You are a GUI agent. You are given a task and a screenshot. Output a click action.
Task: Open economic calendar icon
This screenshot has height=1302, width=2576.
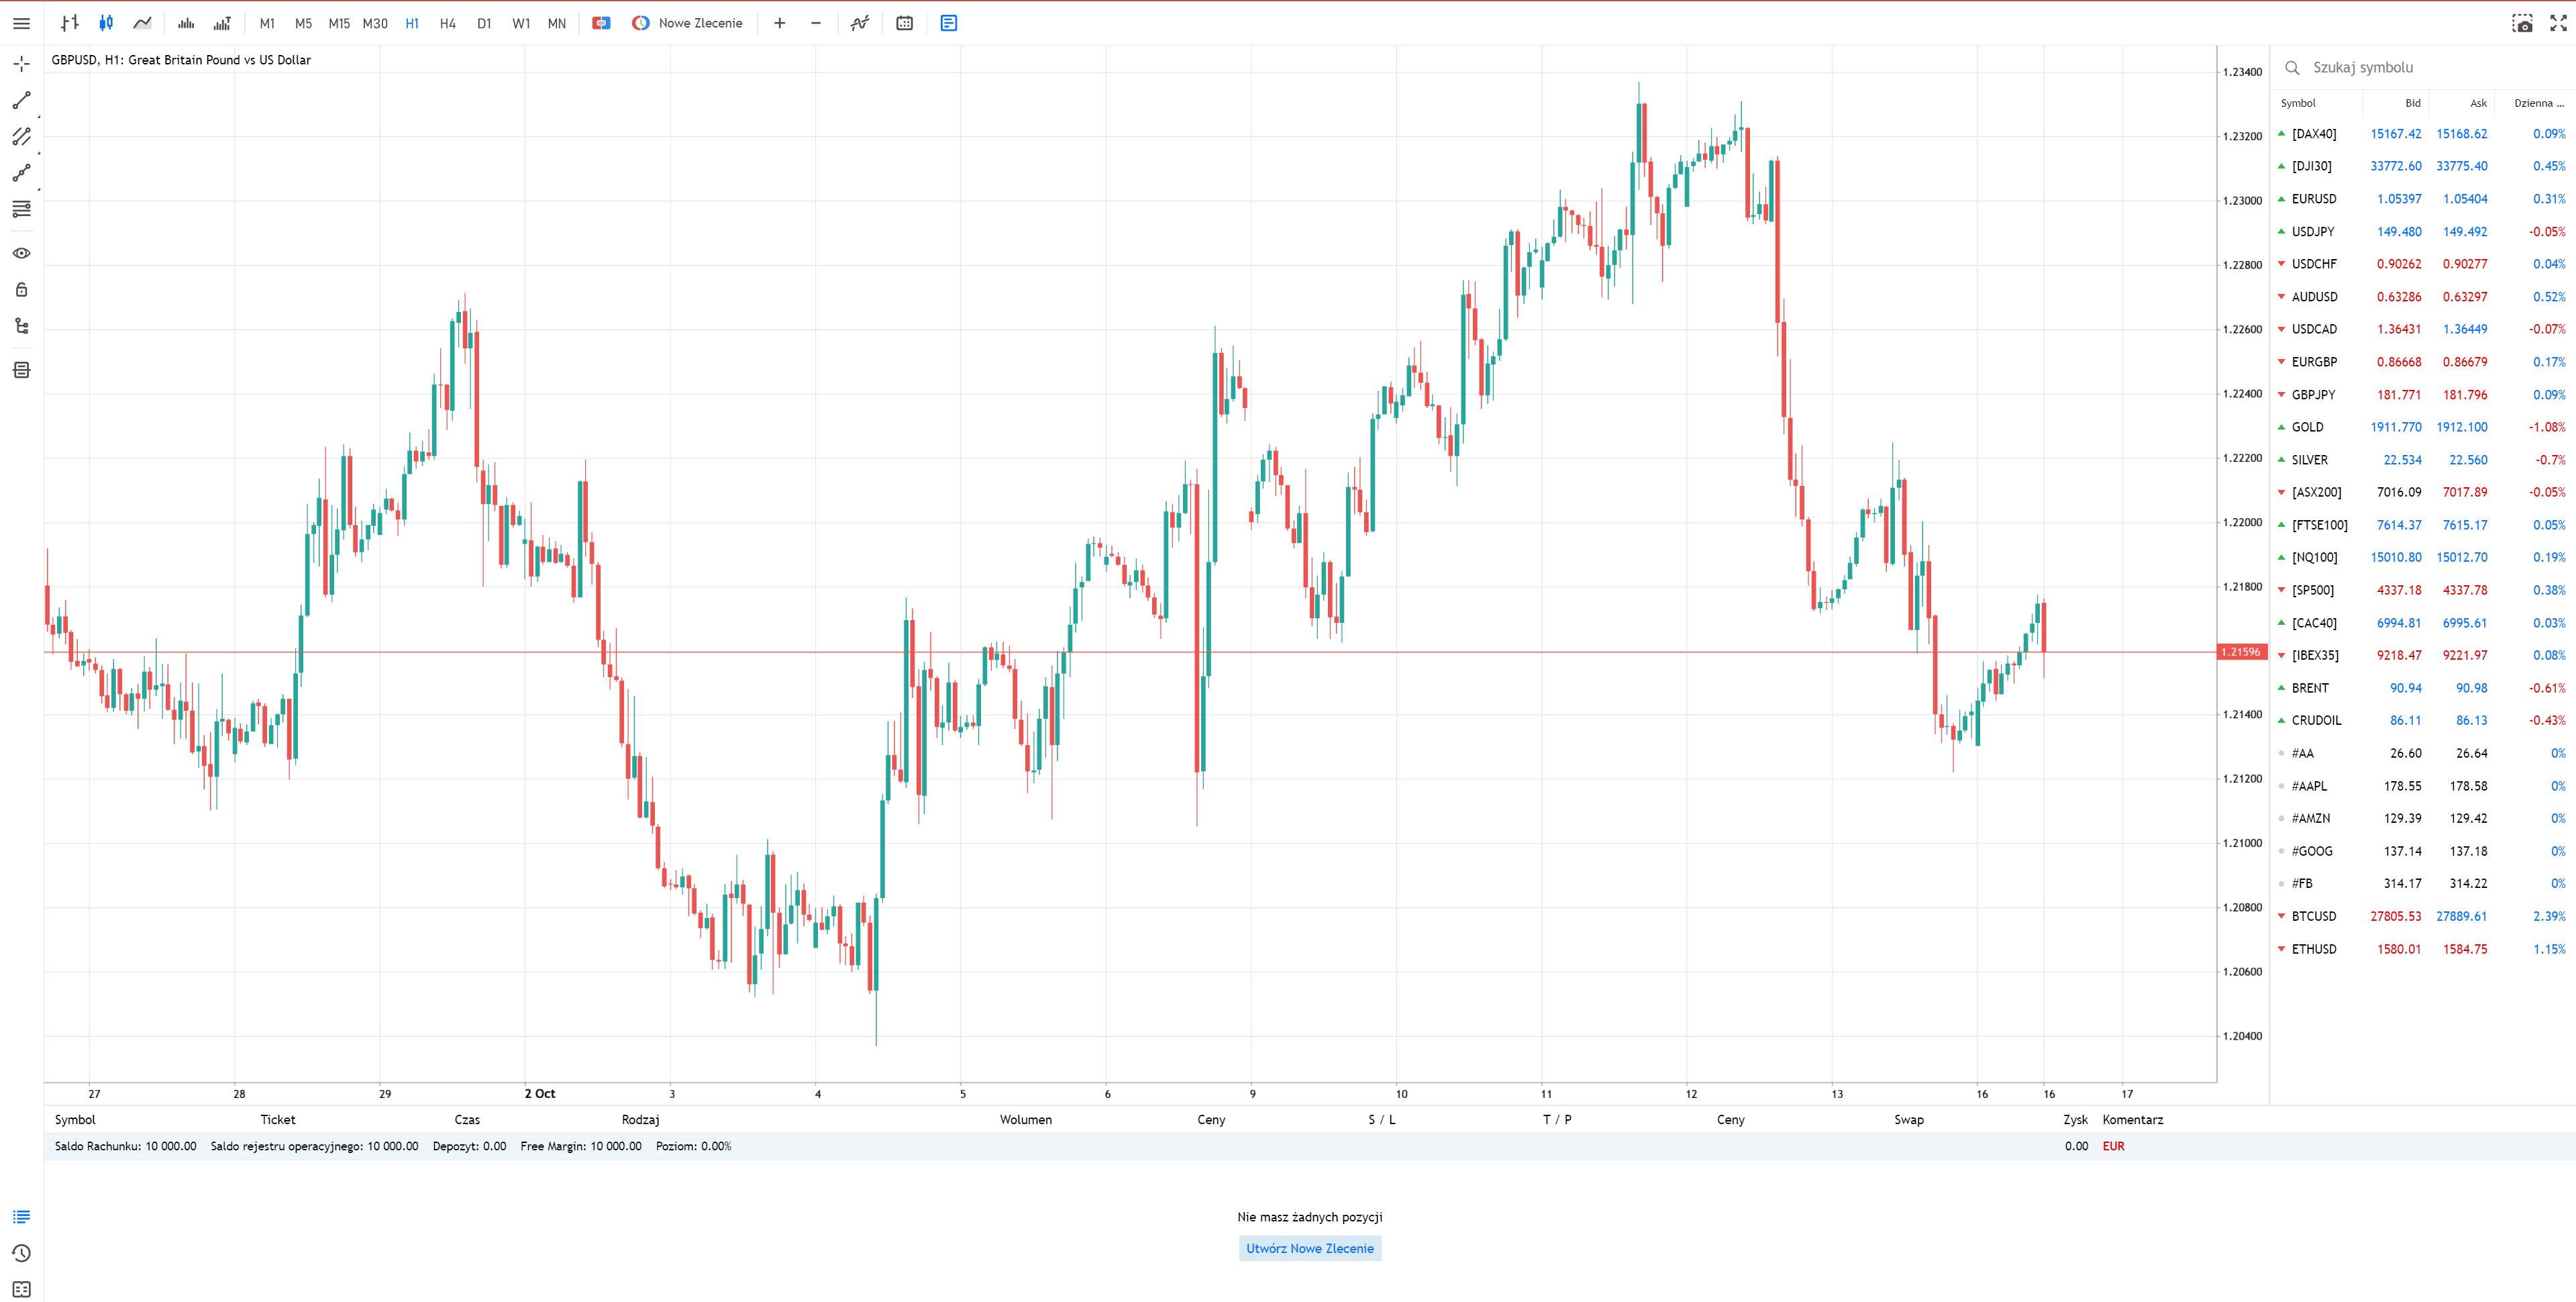[x=905, y=23]
